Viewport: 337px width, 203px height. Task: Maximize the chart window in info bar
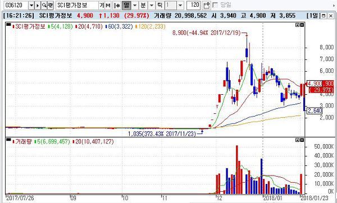tap(324, 16)
